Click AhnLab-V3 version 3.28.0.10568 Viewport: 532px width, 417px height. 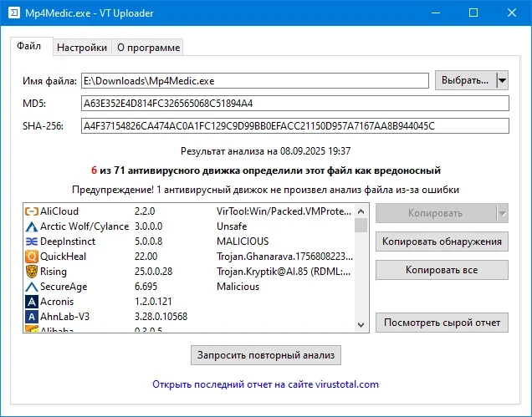(161, 317)
